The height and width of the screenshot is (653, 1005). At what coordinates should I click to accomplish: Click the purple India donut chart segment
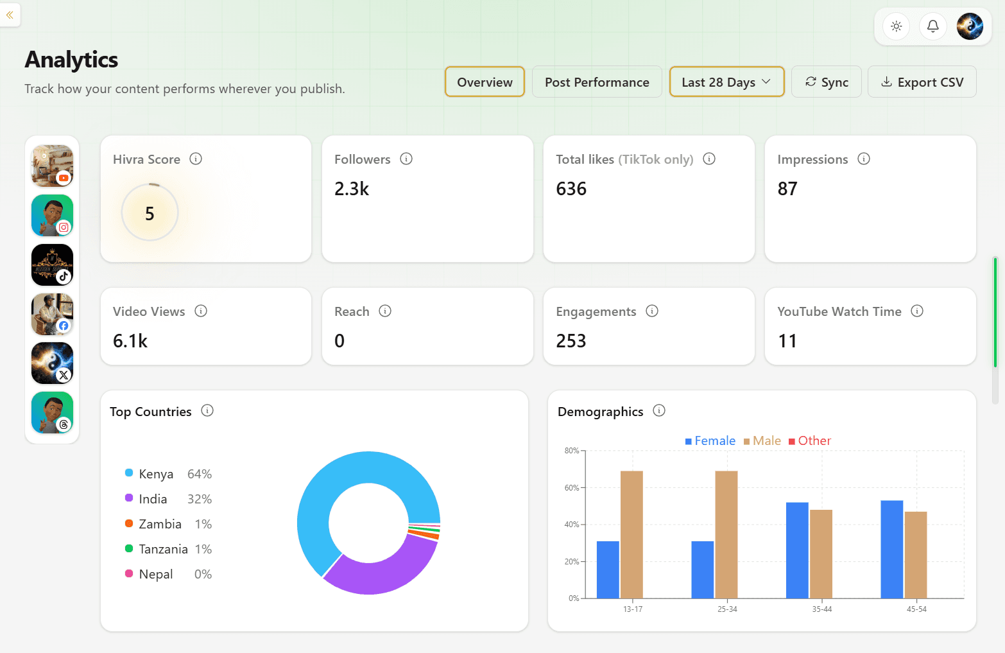pos(385,577)
